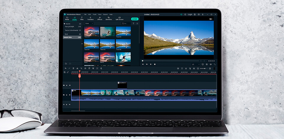Click the add new folder icon
This screenshot has width=284, height=139.
pos(66,64)
